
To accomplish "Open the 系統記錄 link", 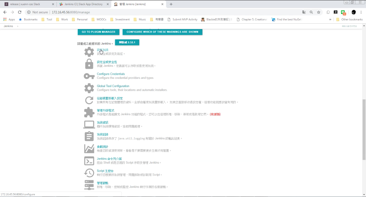I will point(103,134).
